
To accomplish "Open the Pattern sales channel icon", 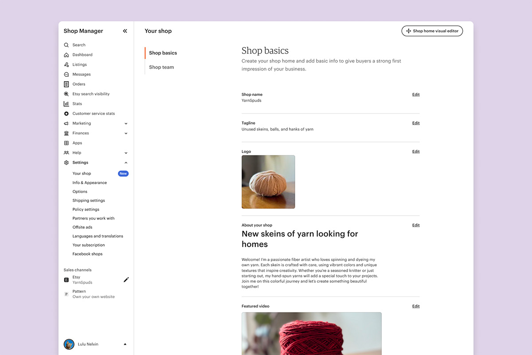I will 66,294.
